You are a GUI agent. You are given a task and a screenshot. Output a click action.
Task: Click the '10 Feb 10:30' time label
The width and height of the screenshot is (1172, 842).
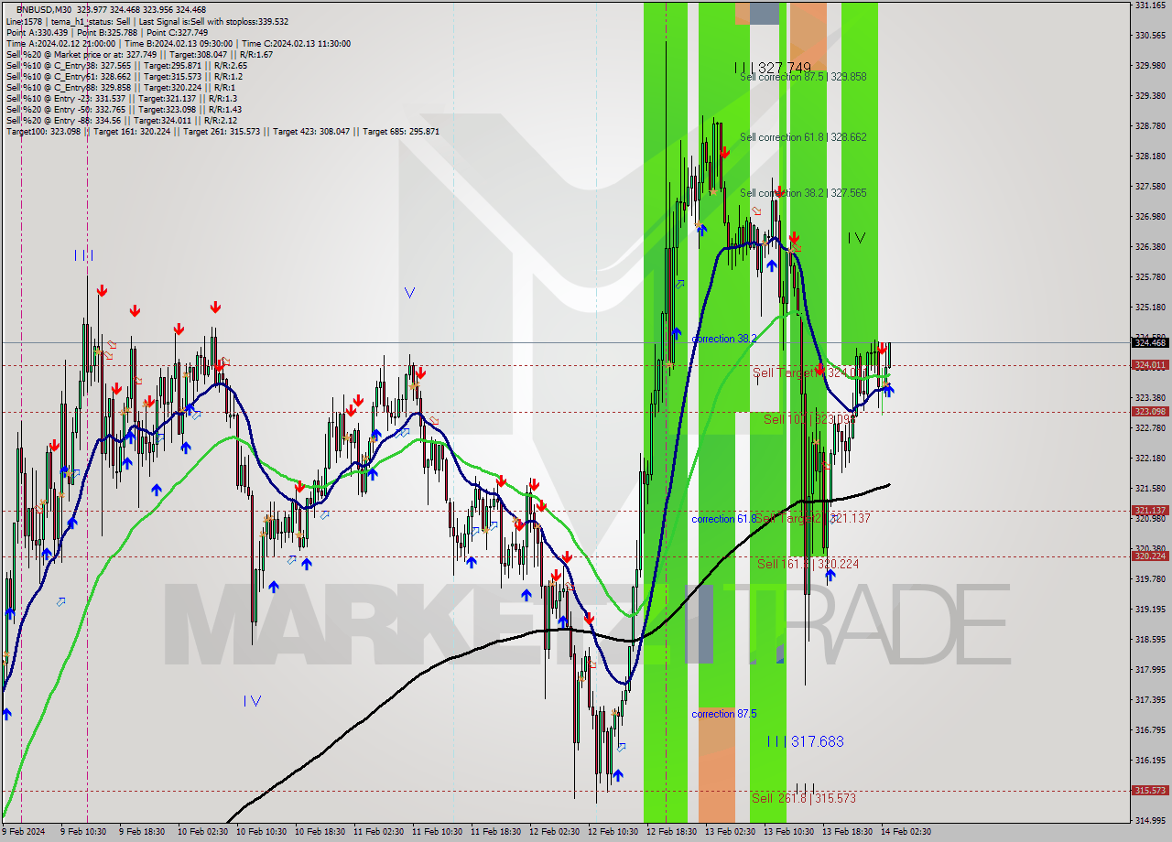click(x=261, y=832)
